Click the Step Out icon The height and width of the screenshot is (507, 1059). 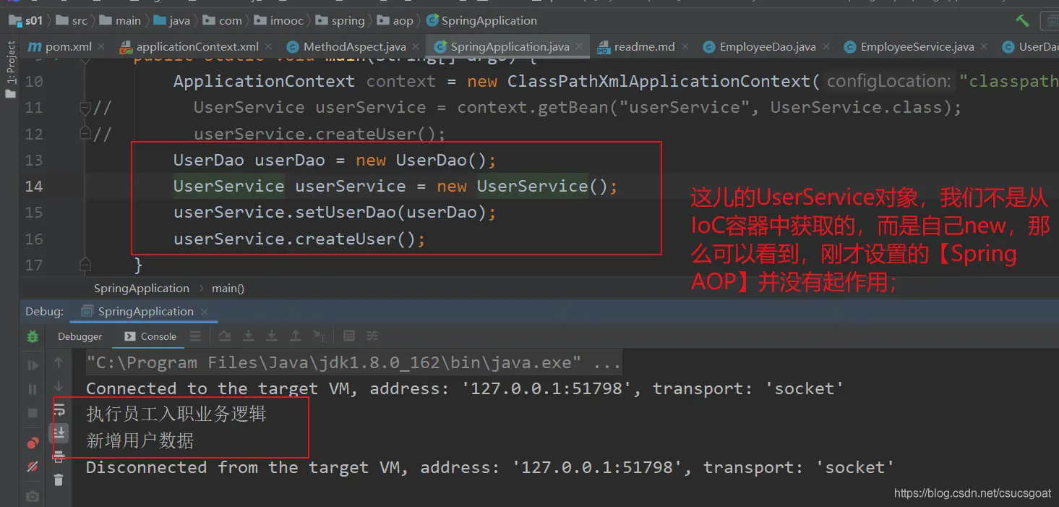point(295,336)
